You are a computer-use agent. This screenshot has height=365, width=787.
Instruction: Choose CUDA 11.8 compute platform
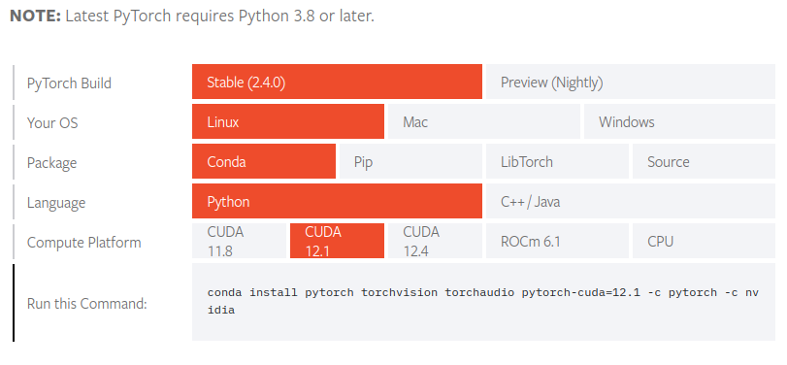[239, 241]
